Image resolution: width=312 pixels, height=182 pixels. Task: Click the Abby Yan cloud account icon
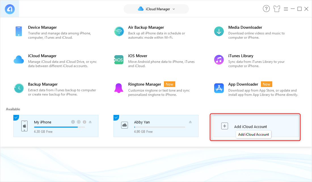(125, 125)
